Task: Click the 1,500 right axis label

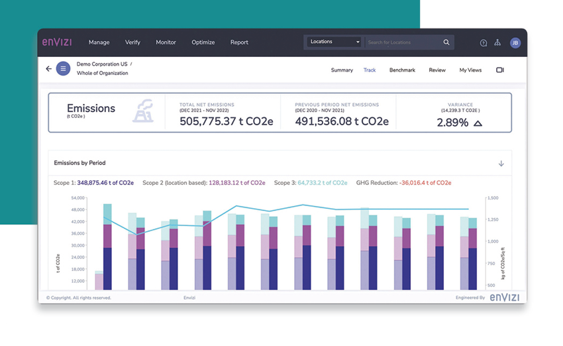Action: tap(493, 198)
